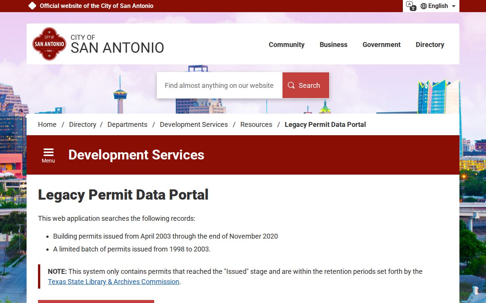This screenshot has height=303, width=486.
Task: Click the Directory breadcrumb link
Action: tap(82, 125)
